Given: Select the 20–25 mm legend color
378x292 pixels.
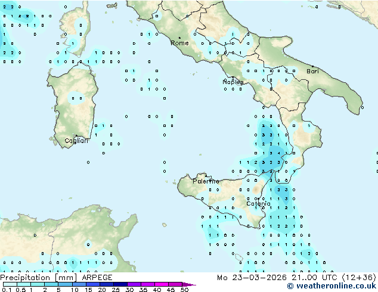Looking at the screenshot, I should pyautogui.click(x=107, y=284).
